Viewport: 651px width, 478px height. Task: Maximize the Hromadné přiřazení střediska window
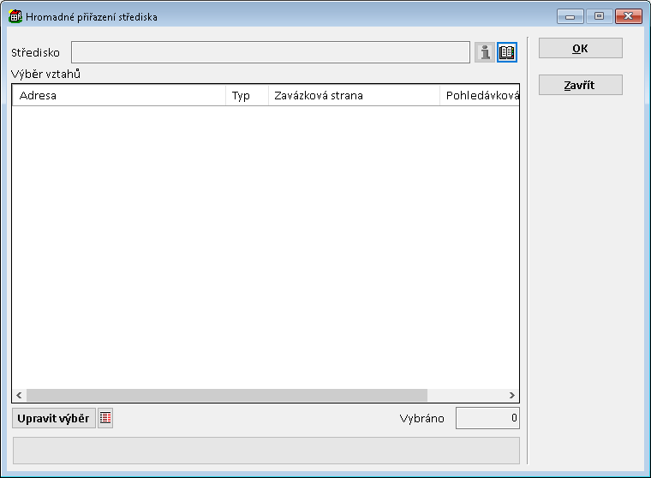click(598, 16)
